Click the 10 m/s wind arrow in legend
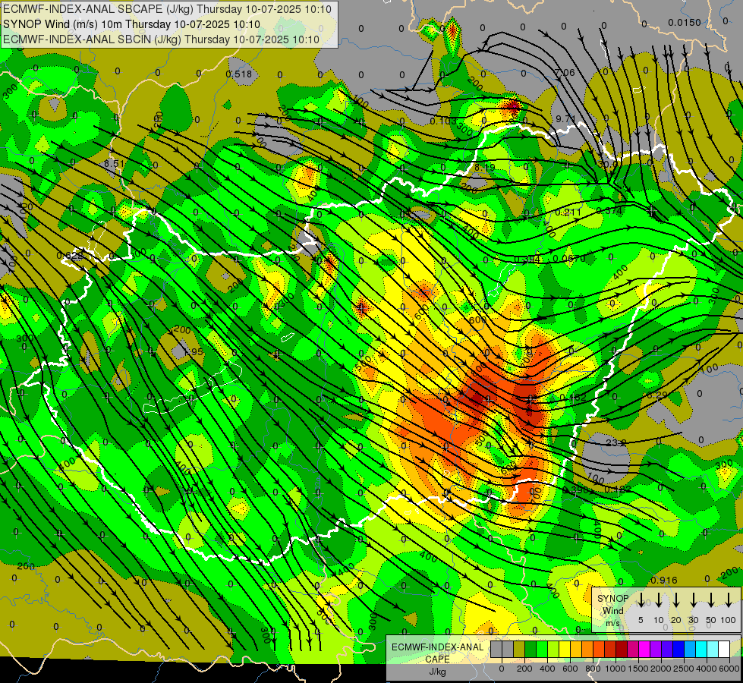This screenshot has width=743, height=683. coord(658,600)
